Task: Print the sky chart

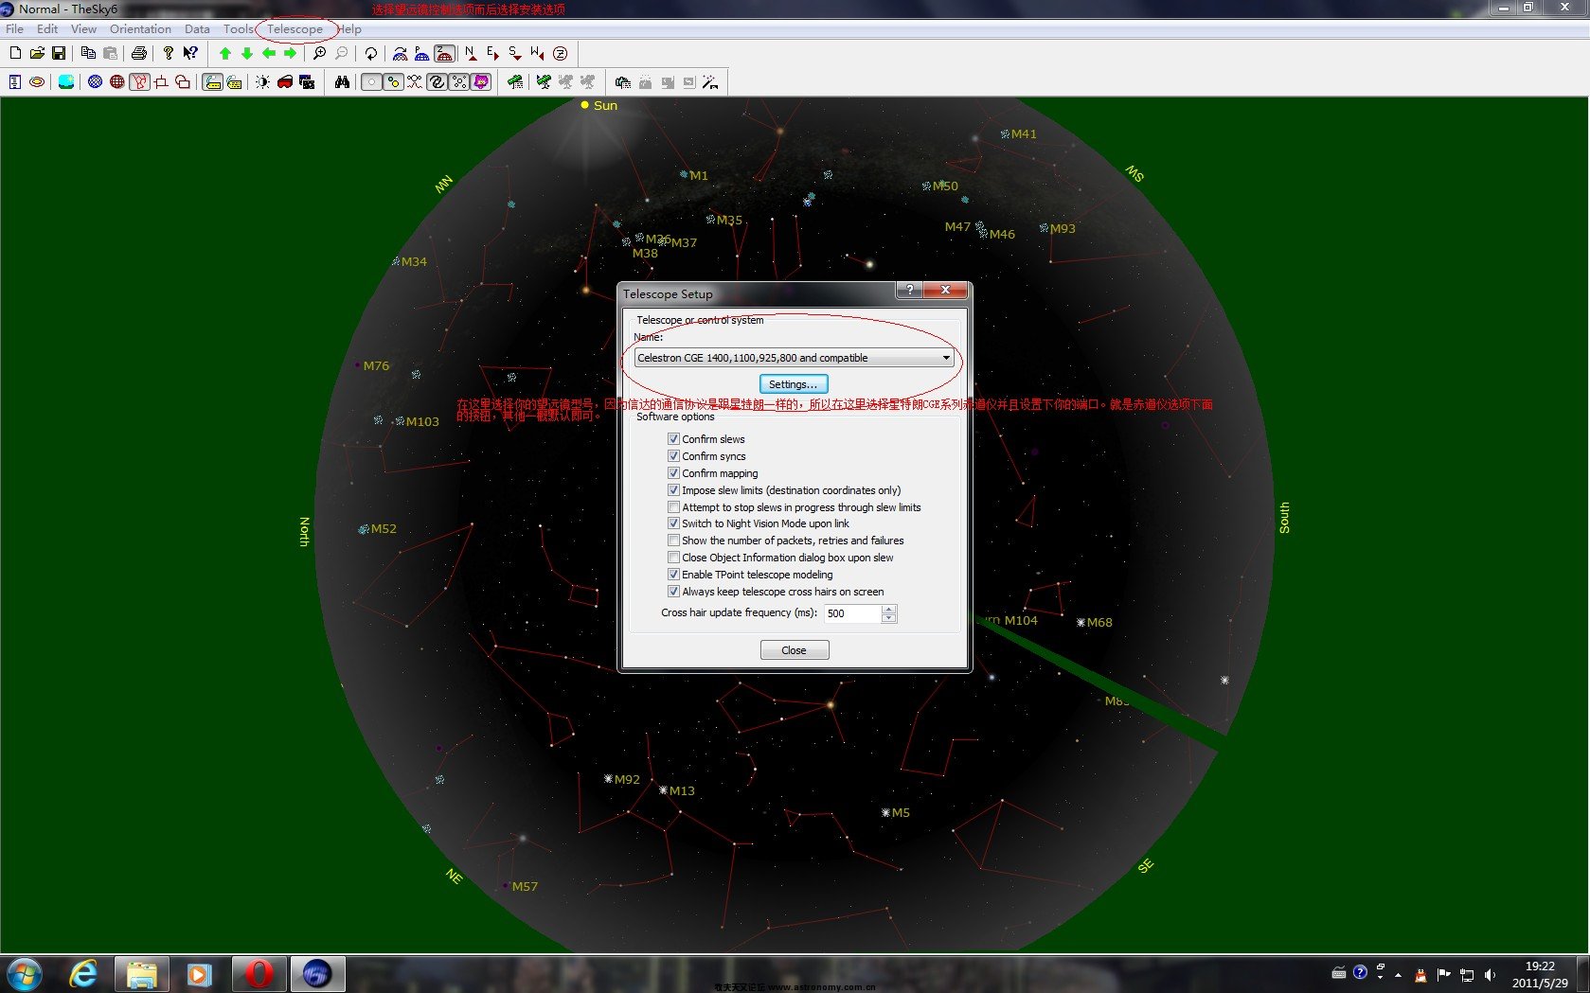Action: (x=139, y=53)
